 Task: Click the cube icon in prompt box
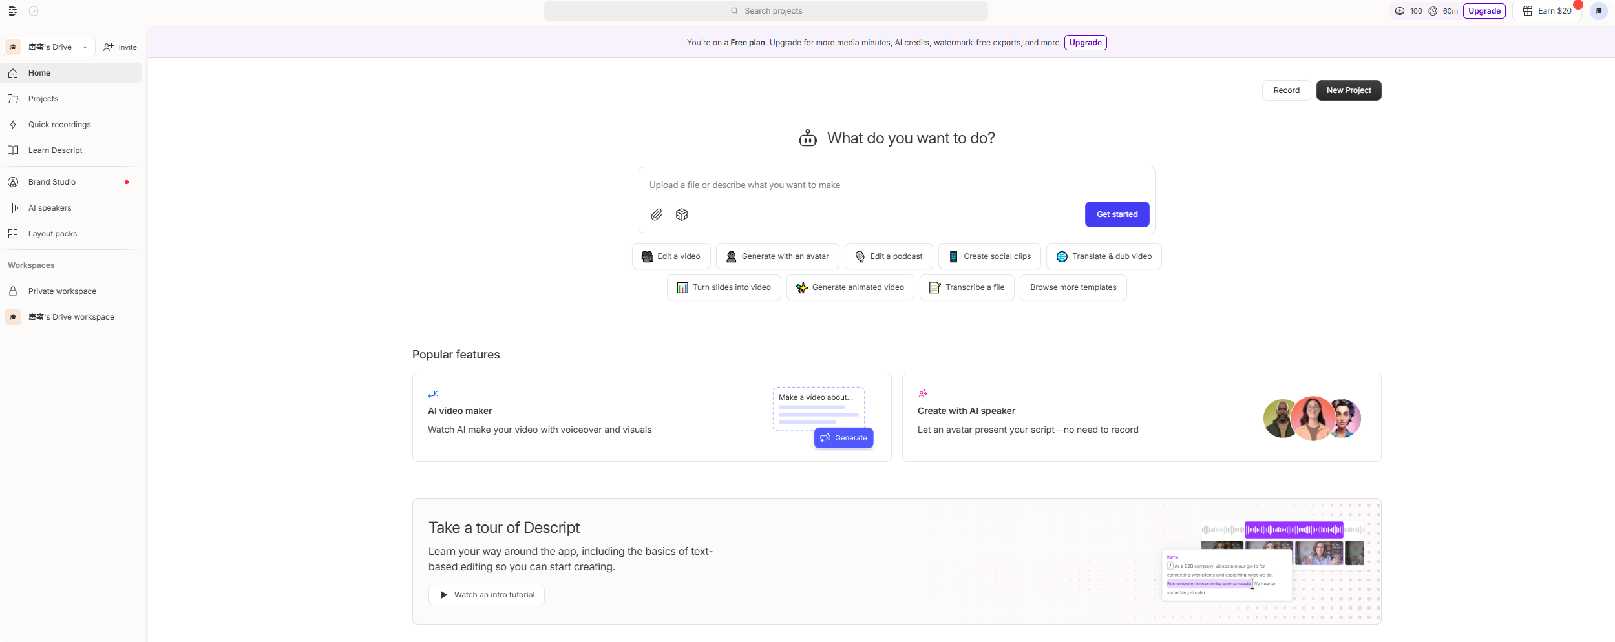(x=682, y=214)
